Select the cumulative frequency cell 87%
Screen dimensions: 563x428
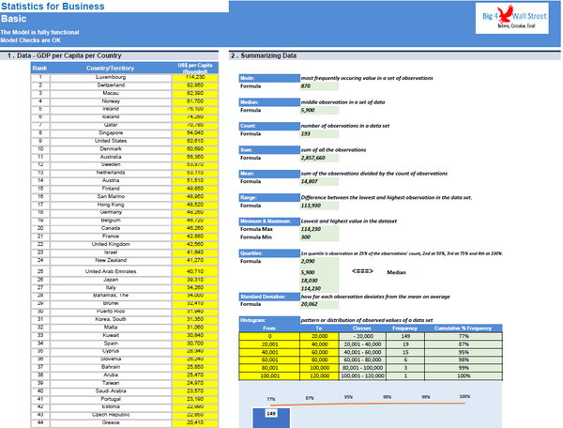point(464,344)
